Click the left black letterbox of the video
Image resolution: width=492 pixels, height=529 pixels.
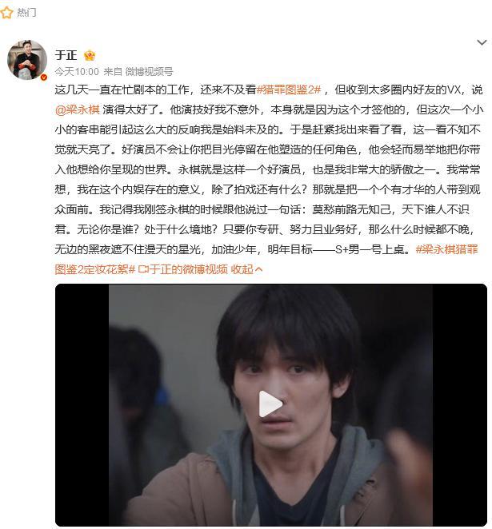pos(82,405)
